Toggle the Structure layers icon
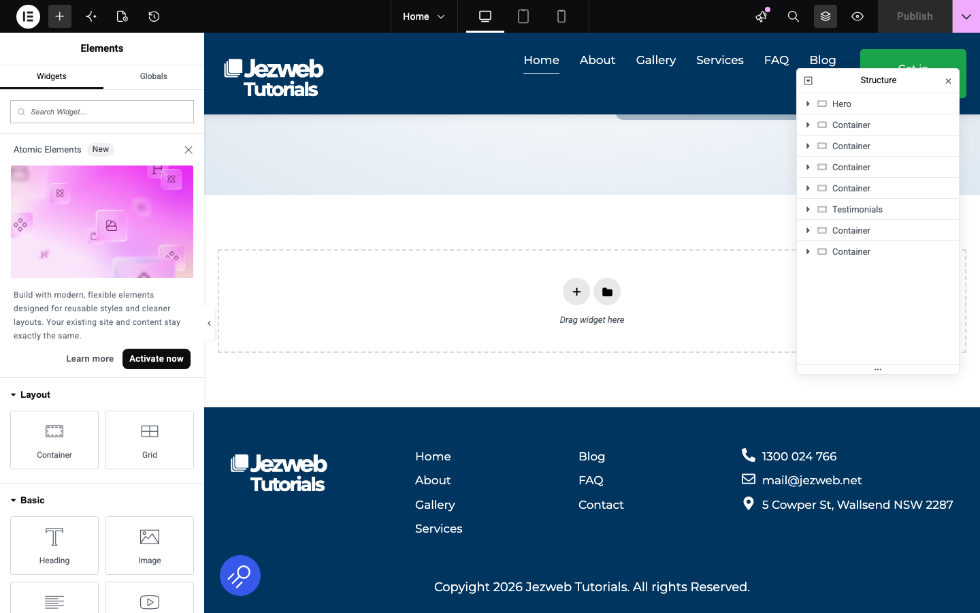Image resolution: width=980 pixels, height=613 pixels. (826, 16)
